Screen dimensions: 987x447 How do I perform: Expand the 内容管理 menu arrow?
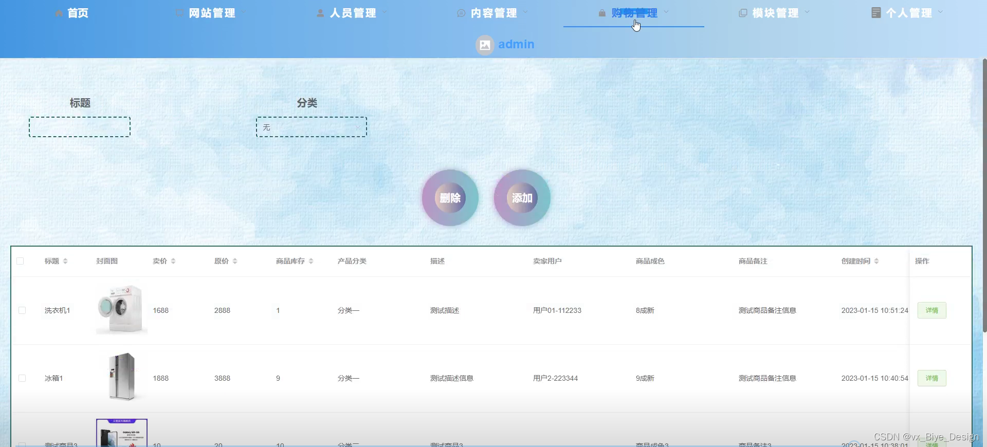tap(525, 12)
